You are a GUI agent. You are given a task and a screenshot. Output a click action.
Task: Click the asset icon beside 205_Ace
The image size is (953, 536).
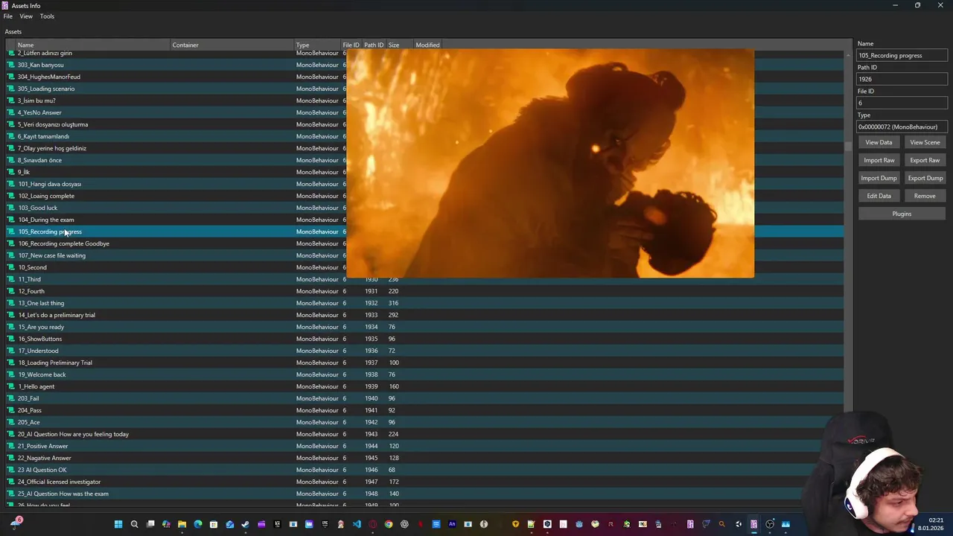pos(11,422)
